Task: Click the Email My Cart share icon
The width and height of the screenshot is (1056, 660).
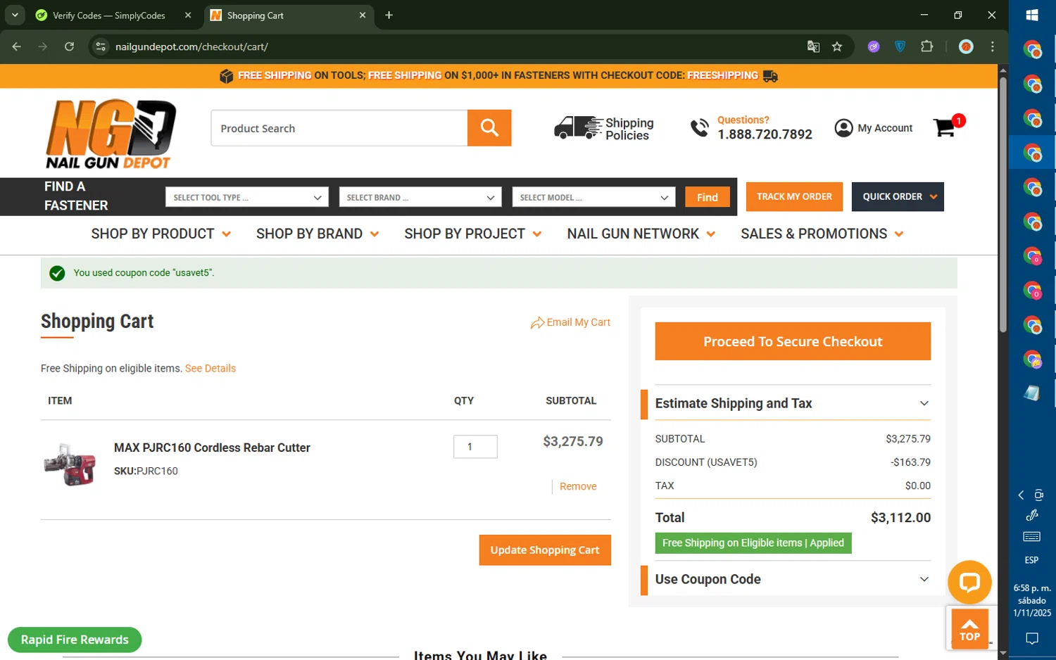Action: tap(537, 323)
